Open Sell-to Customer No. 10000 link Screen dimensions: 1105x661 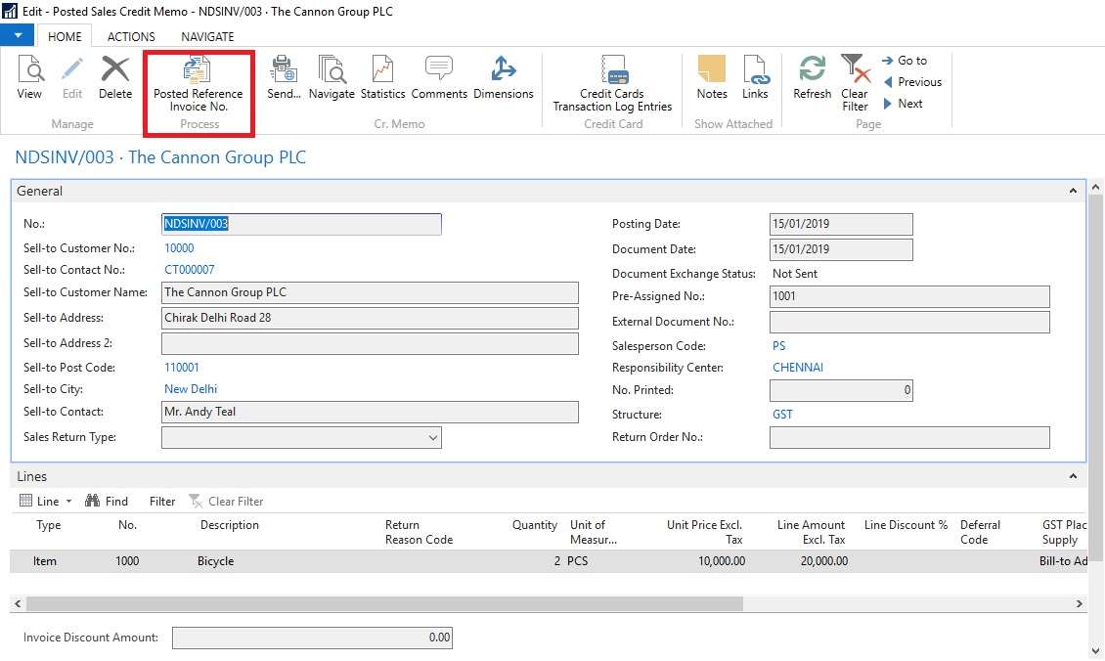179,248
